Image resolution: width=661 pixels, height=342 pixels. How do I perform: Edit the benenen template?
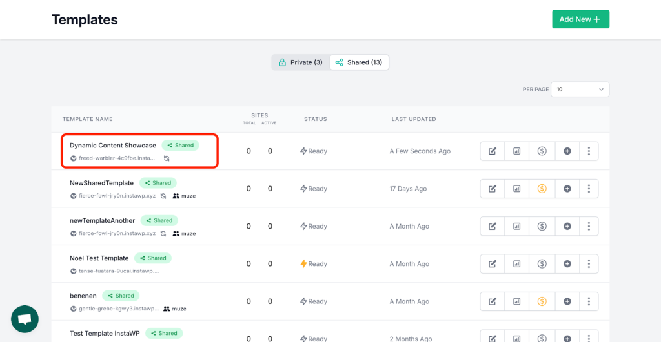click(x=492, y=301)
